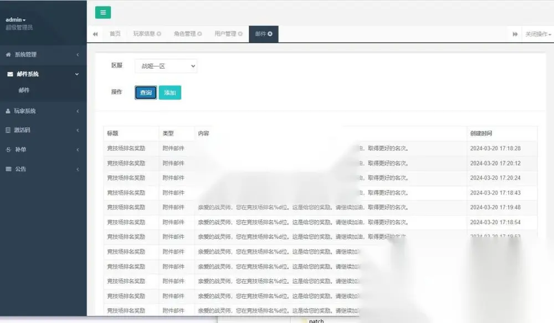Click the envelope icon beside 邮件系统

tap(10, 74)
